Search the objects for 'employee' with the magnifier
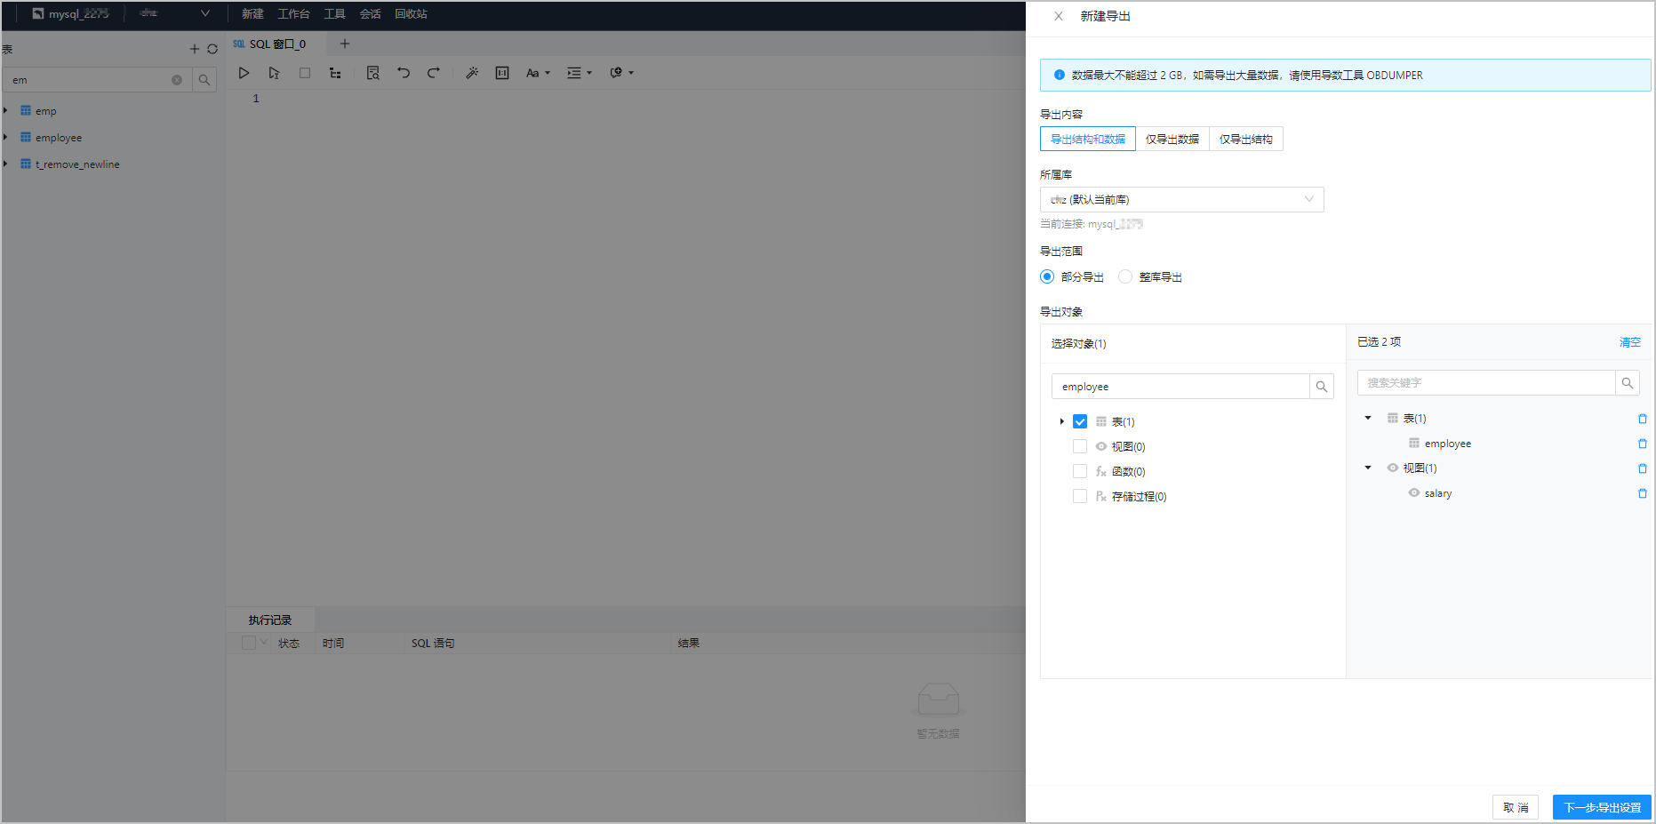 pos(1322,387)
